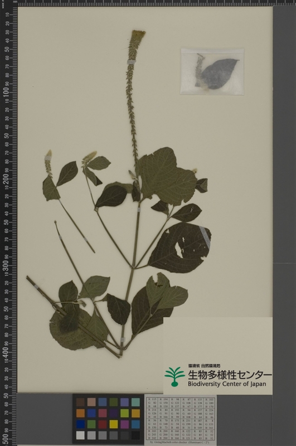This screenshot has width=296, height=446.
Task: Select the magenta swatch on color checker
Action: pos(125,424)
